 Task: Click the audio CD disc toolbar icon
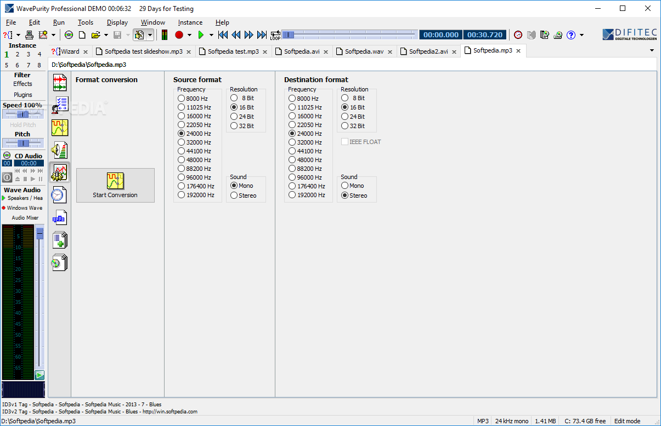point(69,35)
